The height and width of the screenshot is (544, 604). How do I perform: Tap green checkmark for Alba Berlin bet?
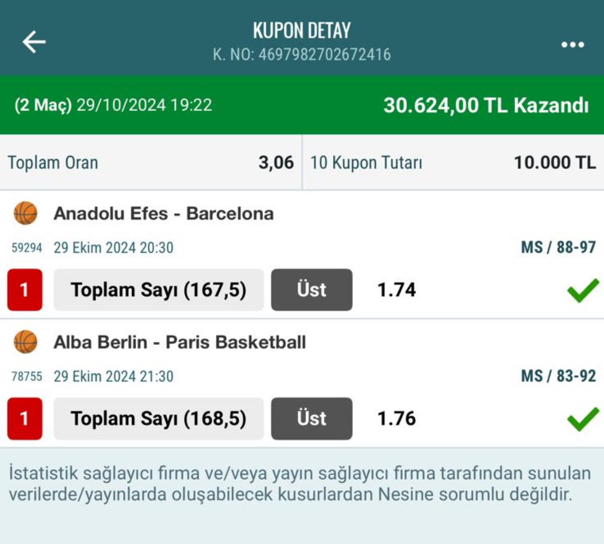(582, 419)
